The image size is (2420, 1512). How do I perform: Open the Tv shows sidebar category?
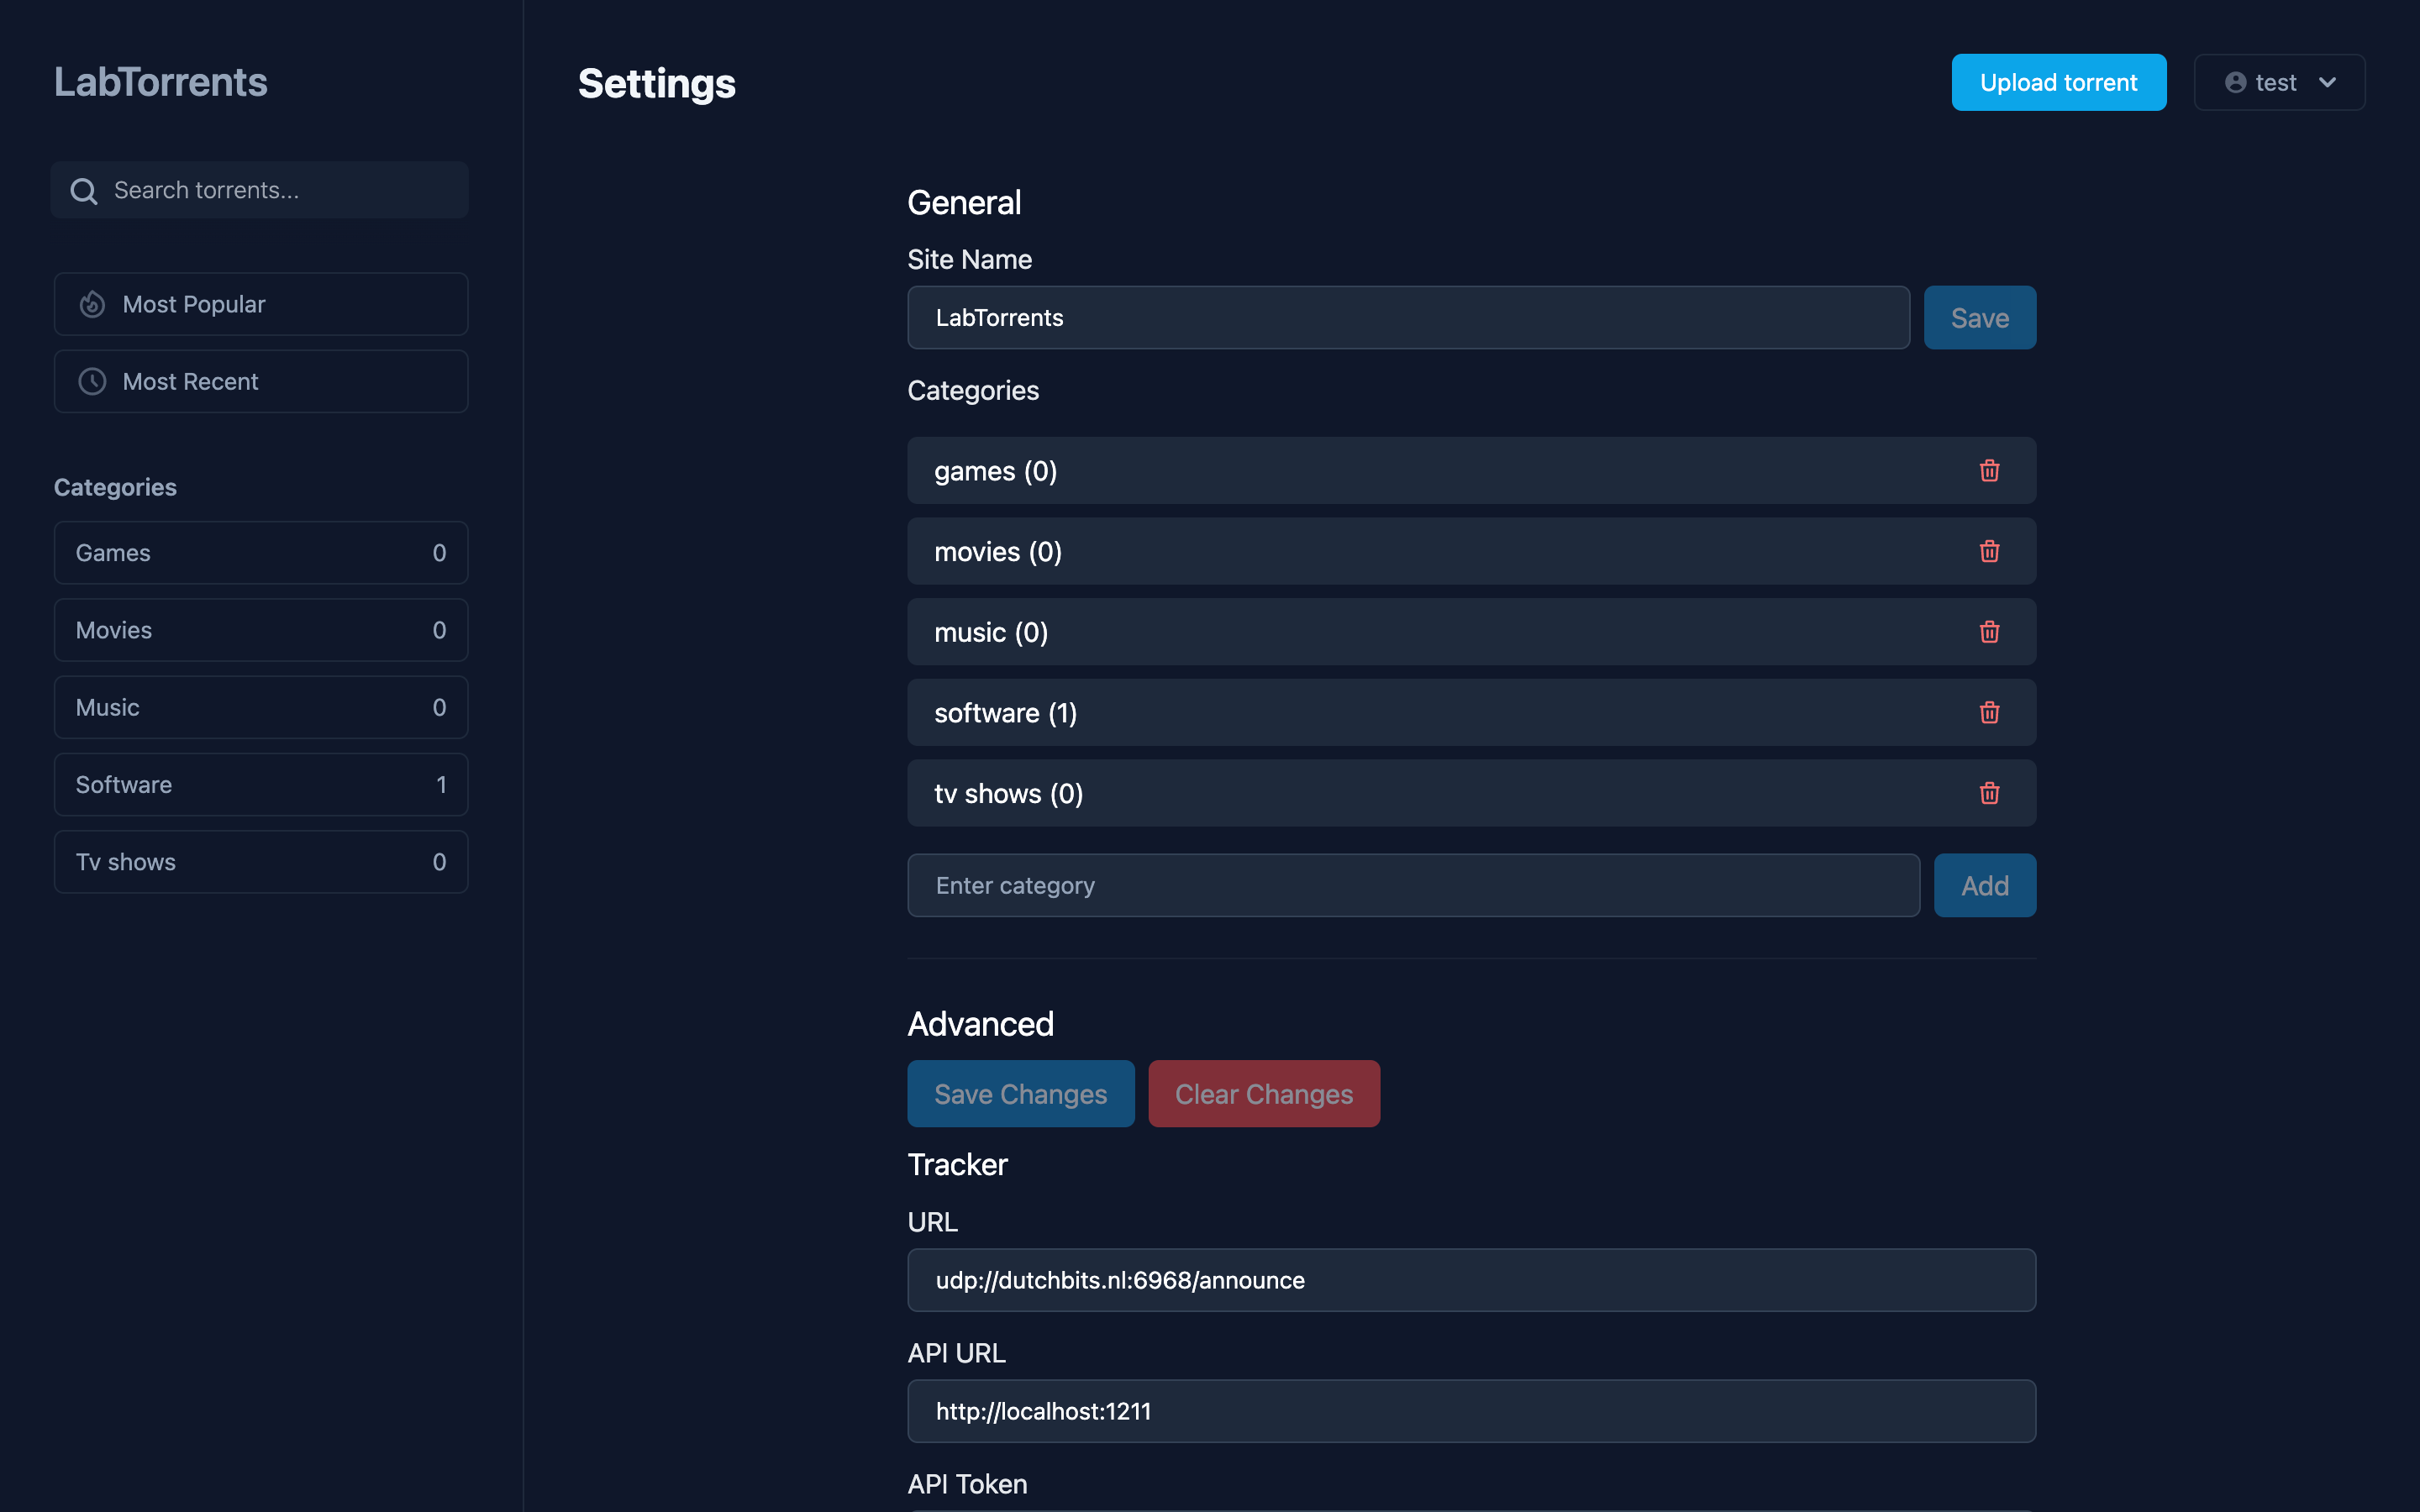click(260, 862)
